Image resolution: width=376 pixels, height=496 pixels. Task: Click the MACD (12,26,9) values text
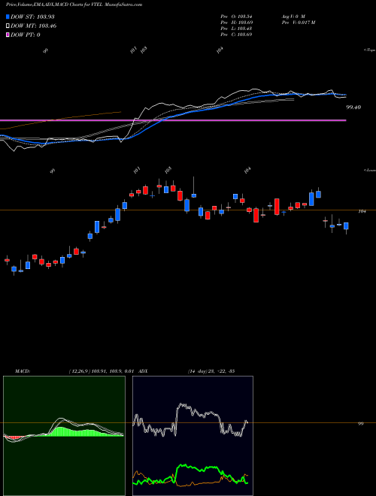[x=102, y=371]
